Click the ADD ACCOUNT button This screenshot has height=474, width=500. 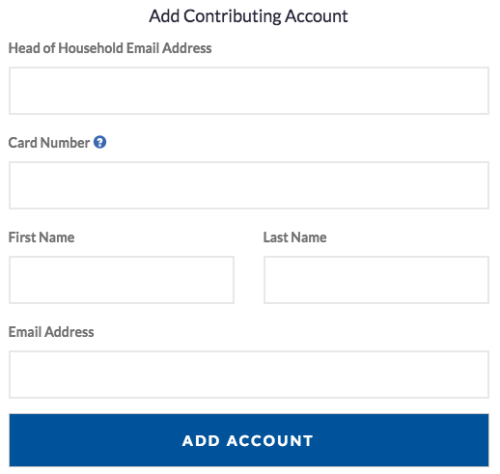[249, 440]
